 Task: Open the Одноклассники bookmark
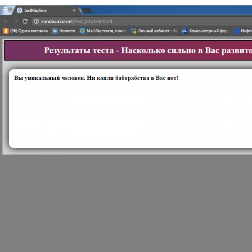tap(26, 31)
